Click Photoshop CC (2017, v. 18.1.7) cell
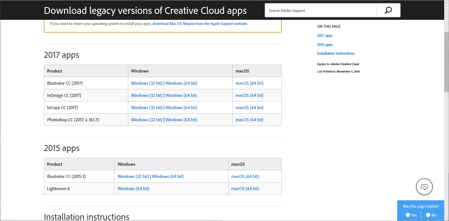449x221 pixels. (86, 120)
